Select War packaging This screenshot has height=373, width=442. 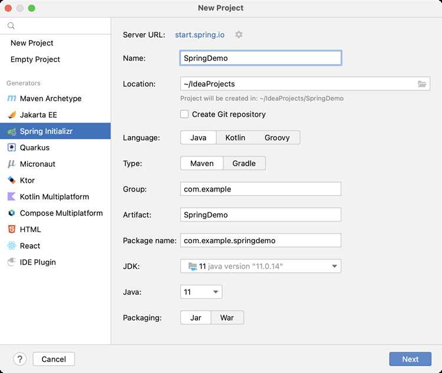[227, 318]
